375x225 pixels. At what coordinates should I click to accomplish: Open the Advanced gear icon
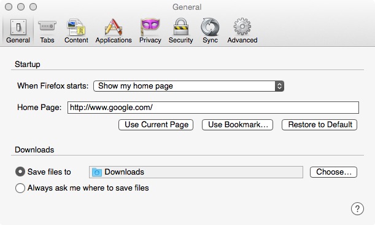pos(242,27)
